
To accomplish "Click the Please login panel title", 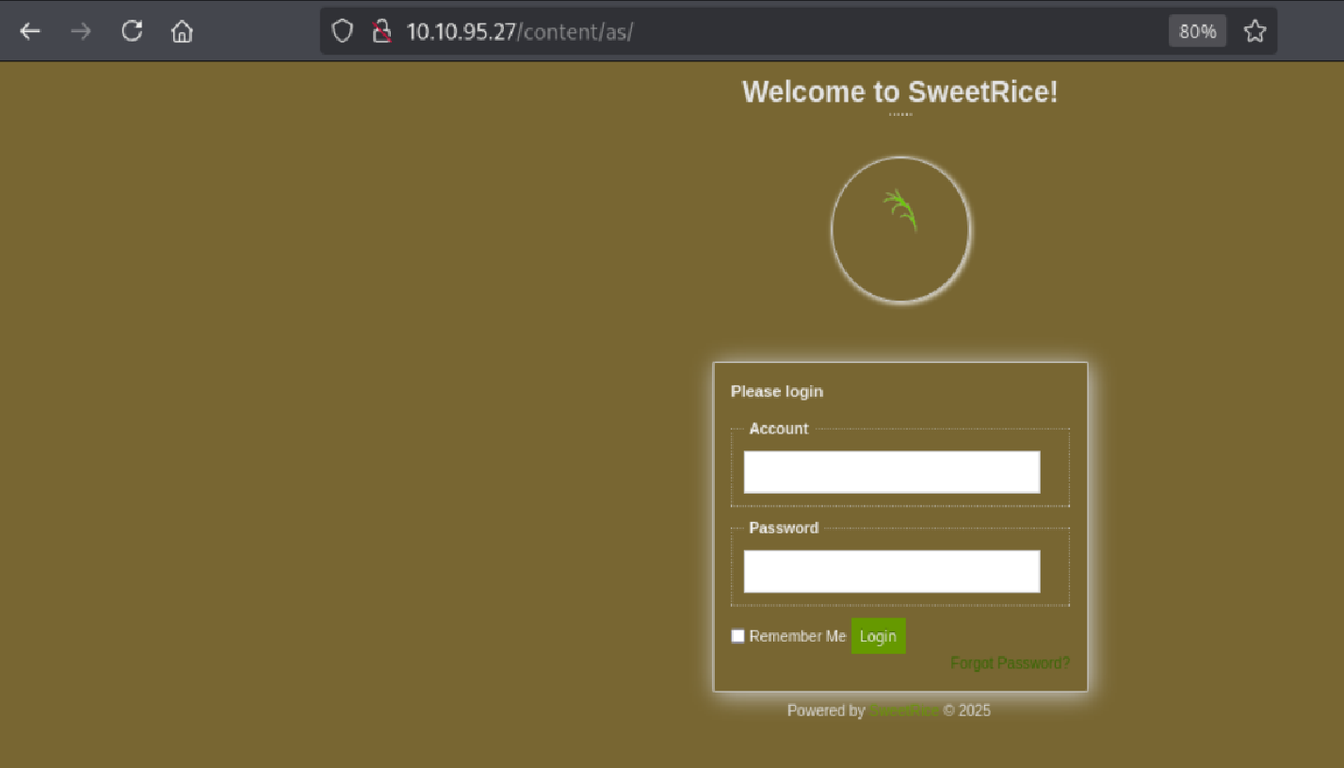I will coord(777,391).
